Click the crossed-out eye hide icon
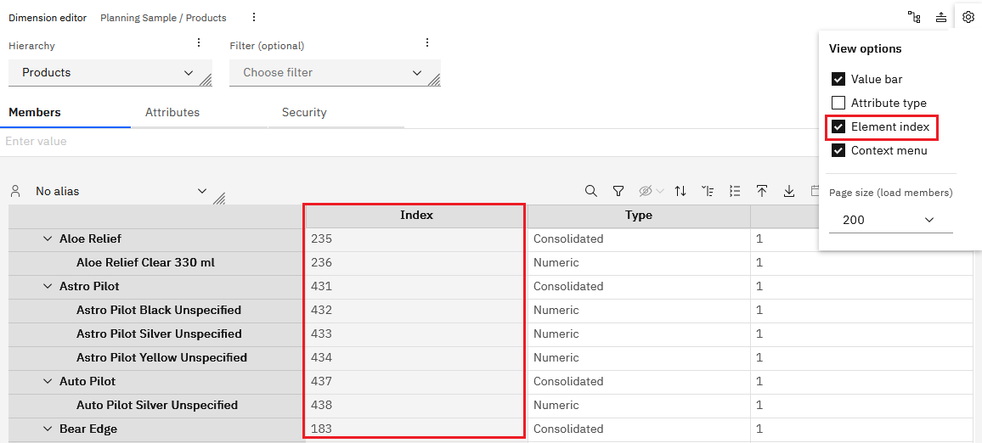This screenshot has width=982, height=443. [x=646, y=191]
